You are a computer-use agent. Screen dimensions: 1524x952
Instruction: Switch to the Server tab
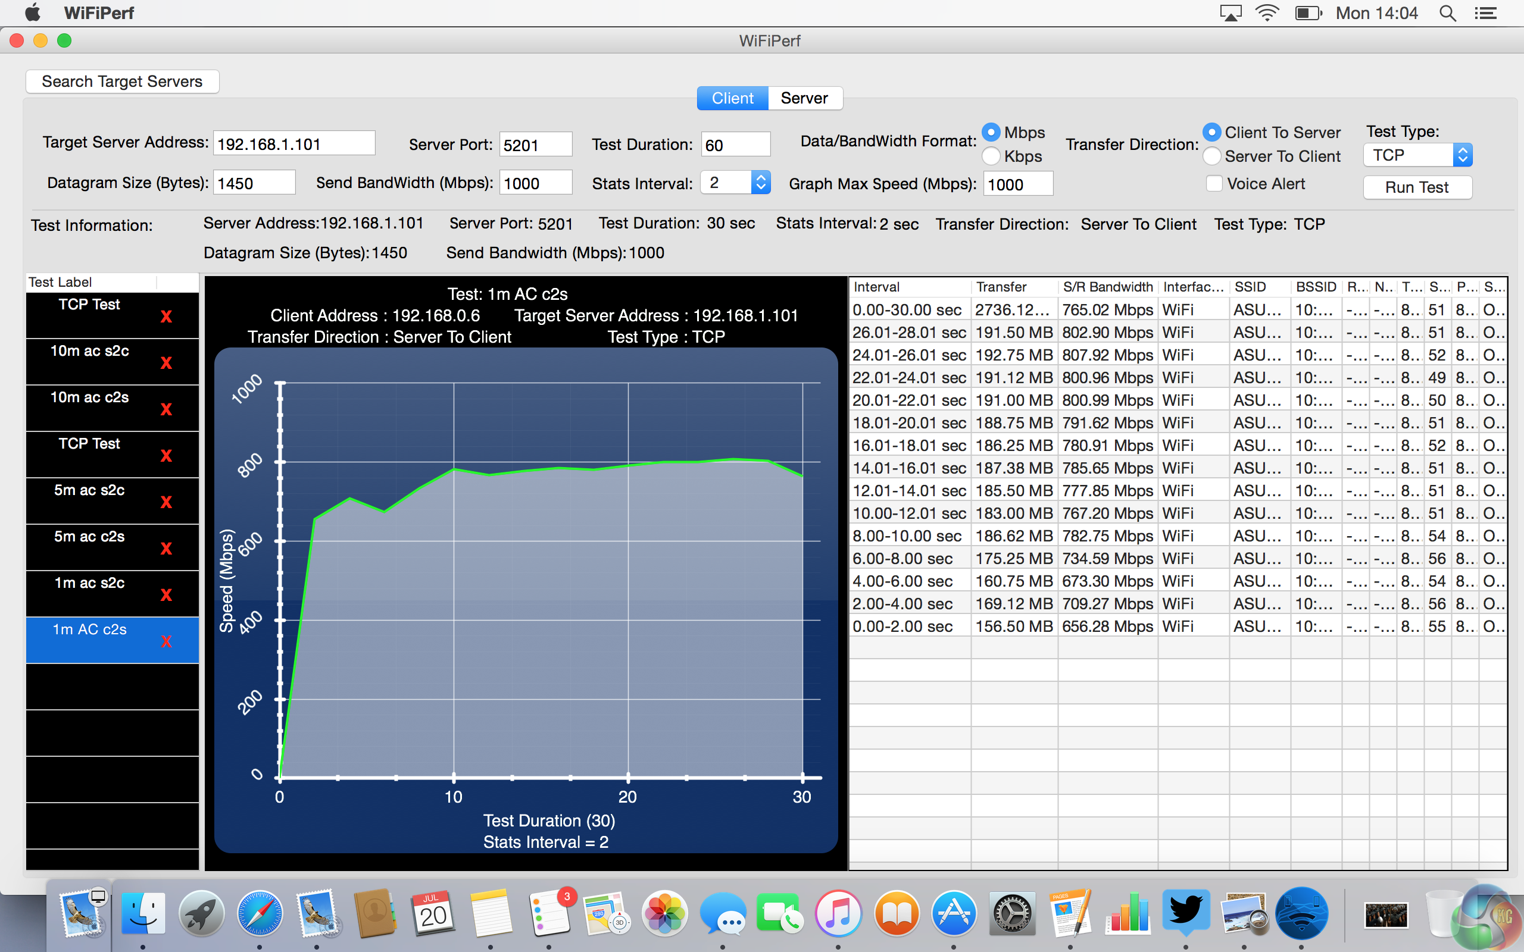pyautogui.click(x=804, y=98)
